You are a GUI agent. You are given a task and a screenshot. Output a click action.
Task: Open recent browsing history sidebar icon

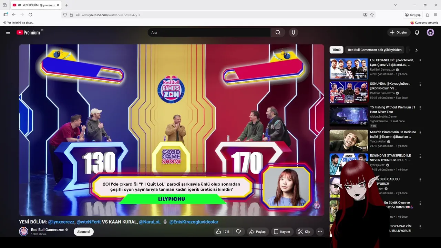[6, 15]
